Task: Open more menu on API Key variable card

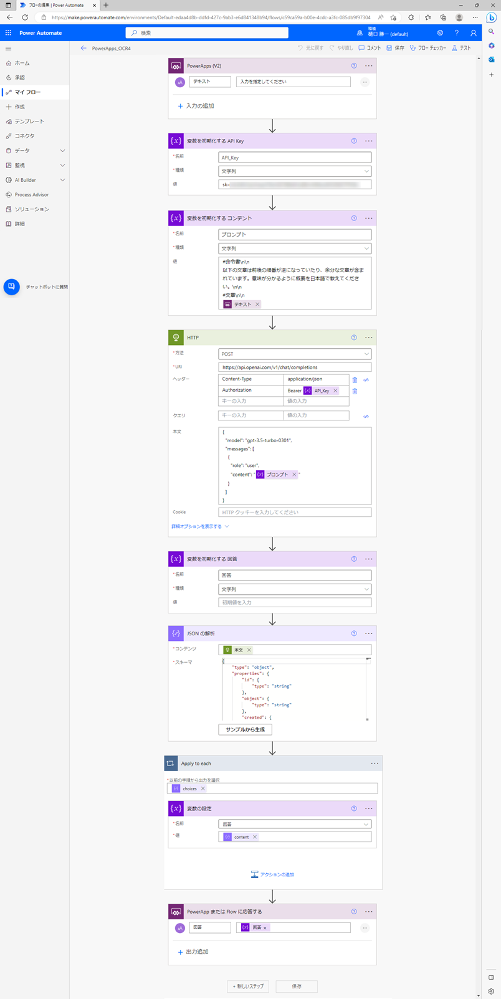Action: (369, 141)
